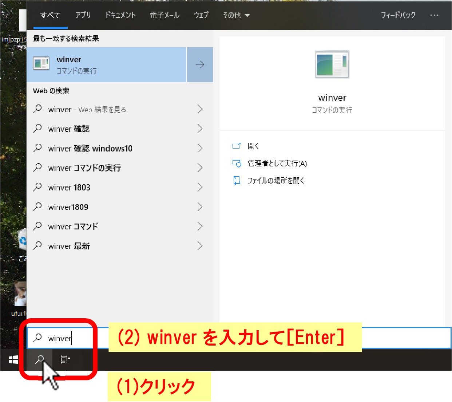Expand chevron for 'winver 確認'

(200, 129)
